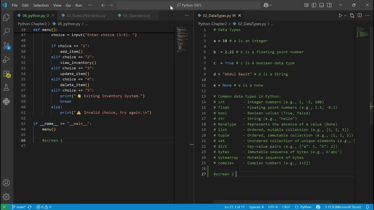
Task: Open the Testing flask view
Action: pyautogui.click(x=6, y=87)
